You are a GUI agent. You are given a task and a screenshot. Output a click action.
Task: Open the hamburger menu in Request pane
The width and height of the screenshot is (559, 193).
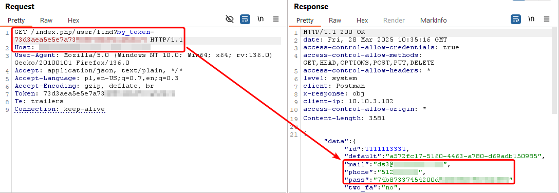[x=276, y=19]
